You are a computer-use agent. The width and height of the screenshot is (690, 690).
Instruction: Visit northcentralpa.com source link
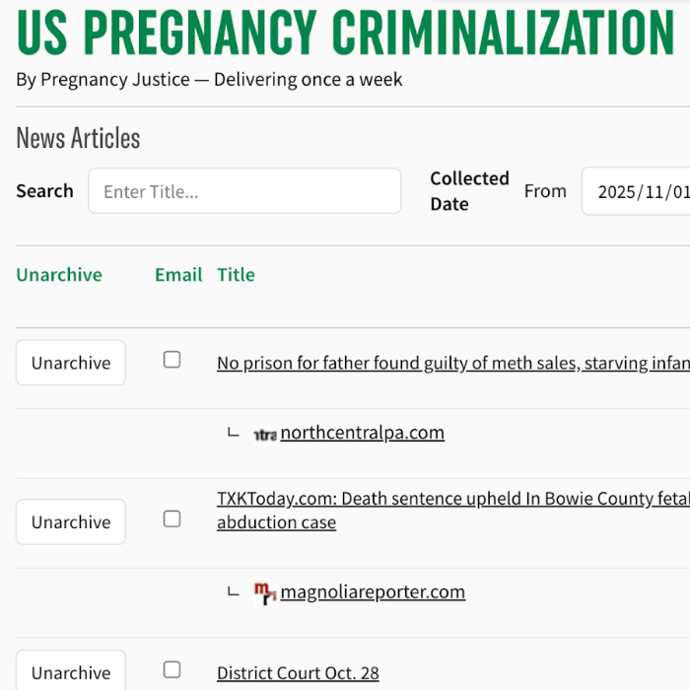[362, 433]
